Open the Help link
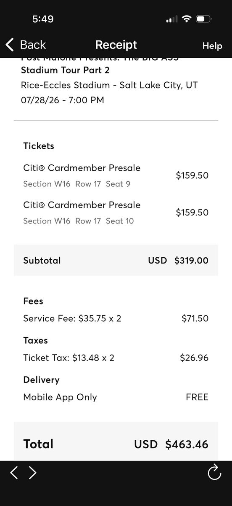 (212, 46)
